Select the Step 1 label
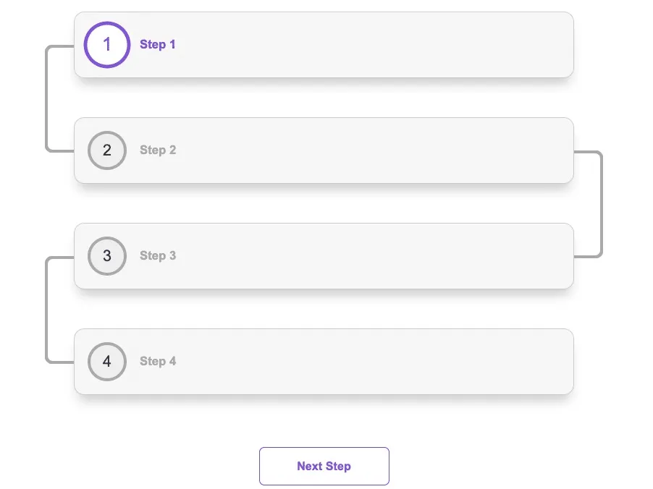Image resolution: width=653 pixels, height=489 pixels. point(158,45)
